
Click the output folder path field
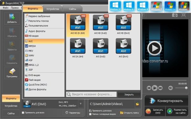pos(112,104)
